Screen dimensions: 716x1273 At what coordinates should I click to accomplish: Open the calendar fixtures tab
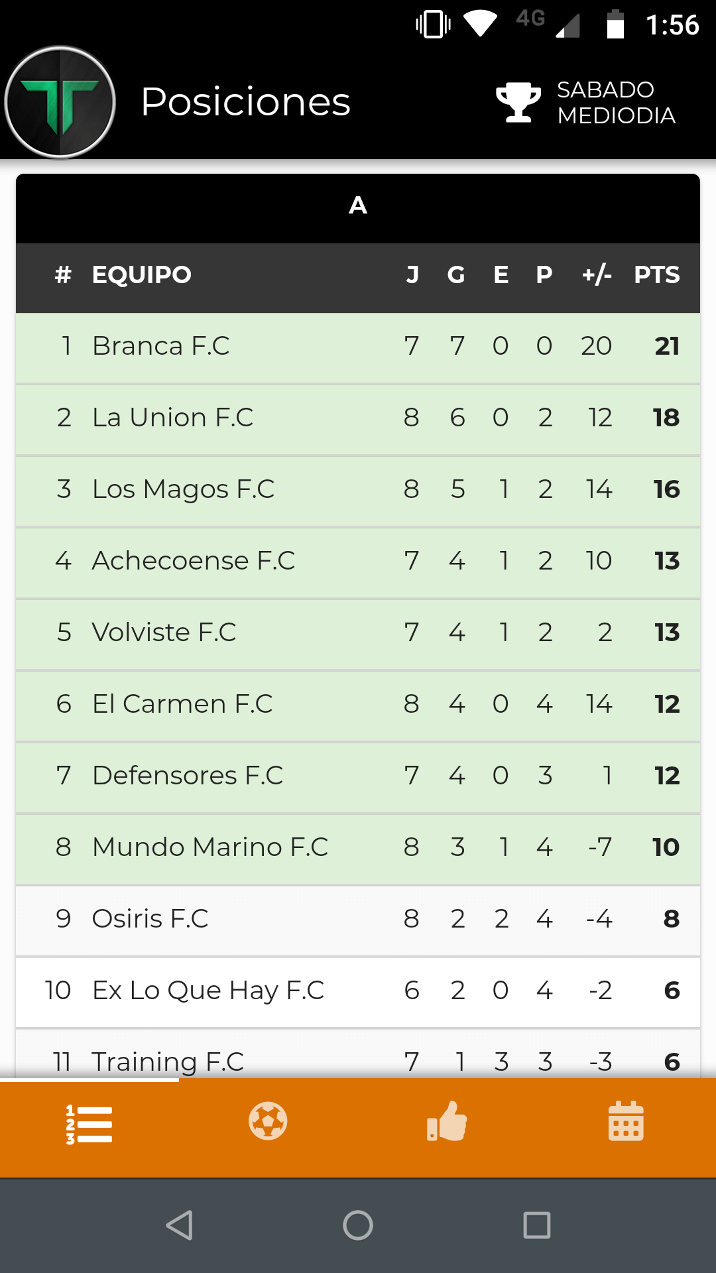tap(626, 1121)
